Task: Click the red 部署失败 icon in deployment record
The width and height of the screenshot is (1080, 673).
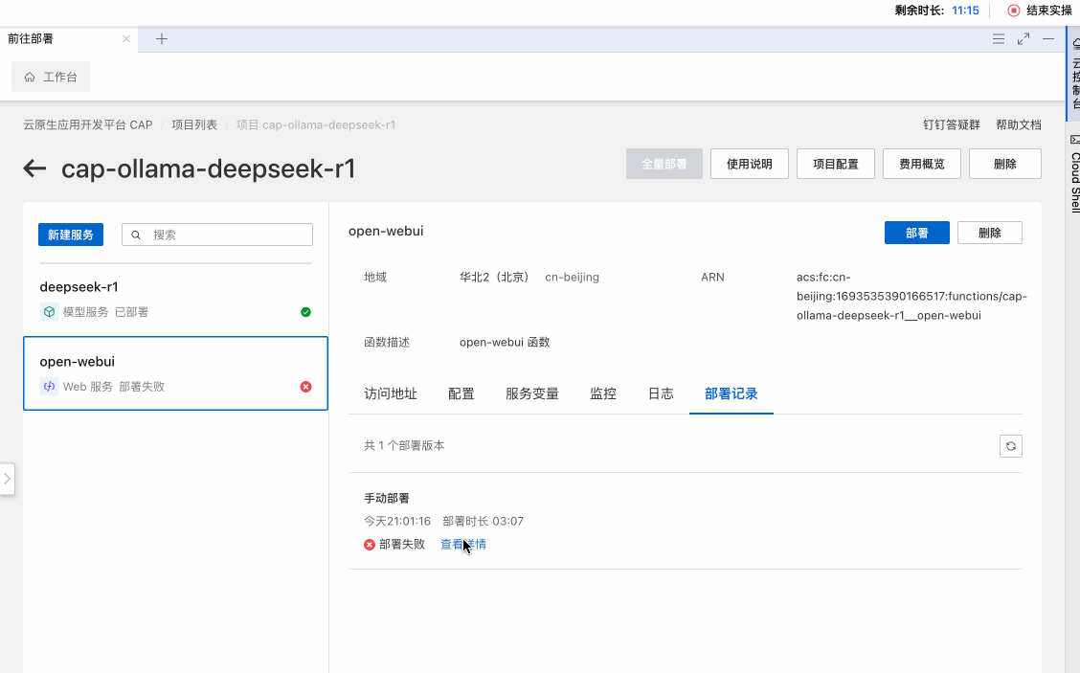Action: (x=370, y=544)
